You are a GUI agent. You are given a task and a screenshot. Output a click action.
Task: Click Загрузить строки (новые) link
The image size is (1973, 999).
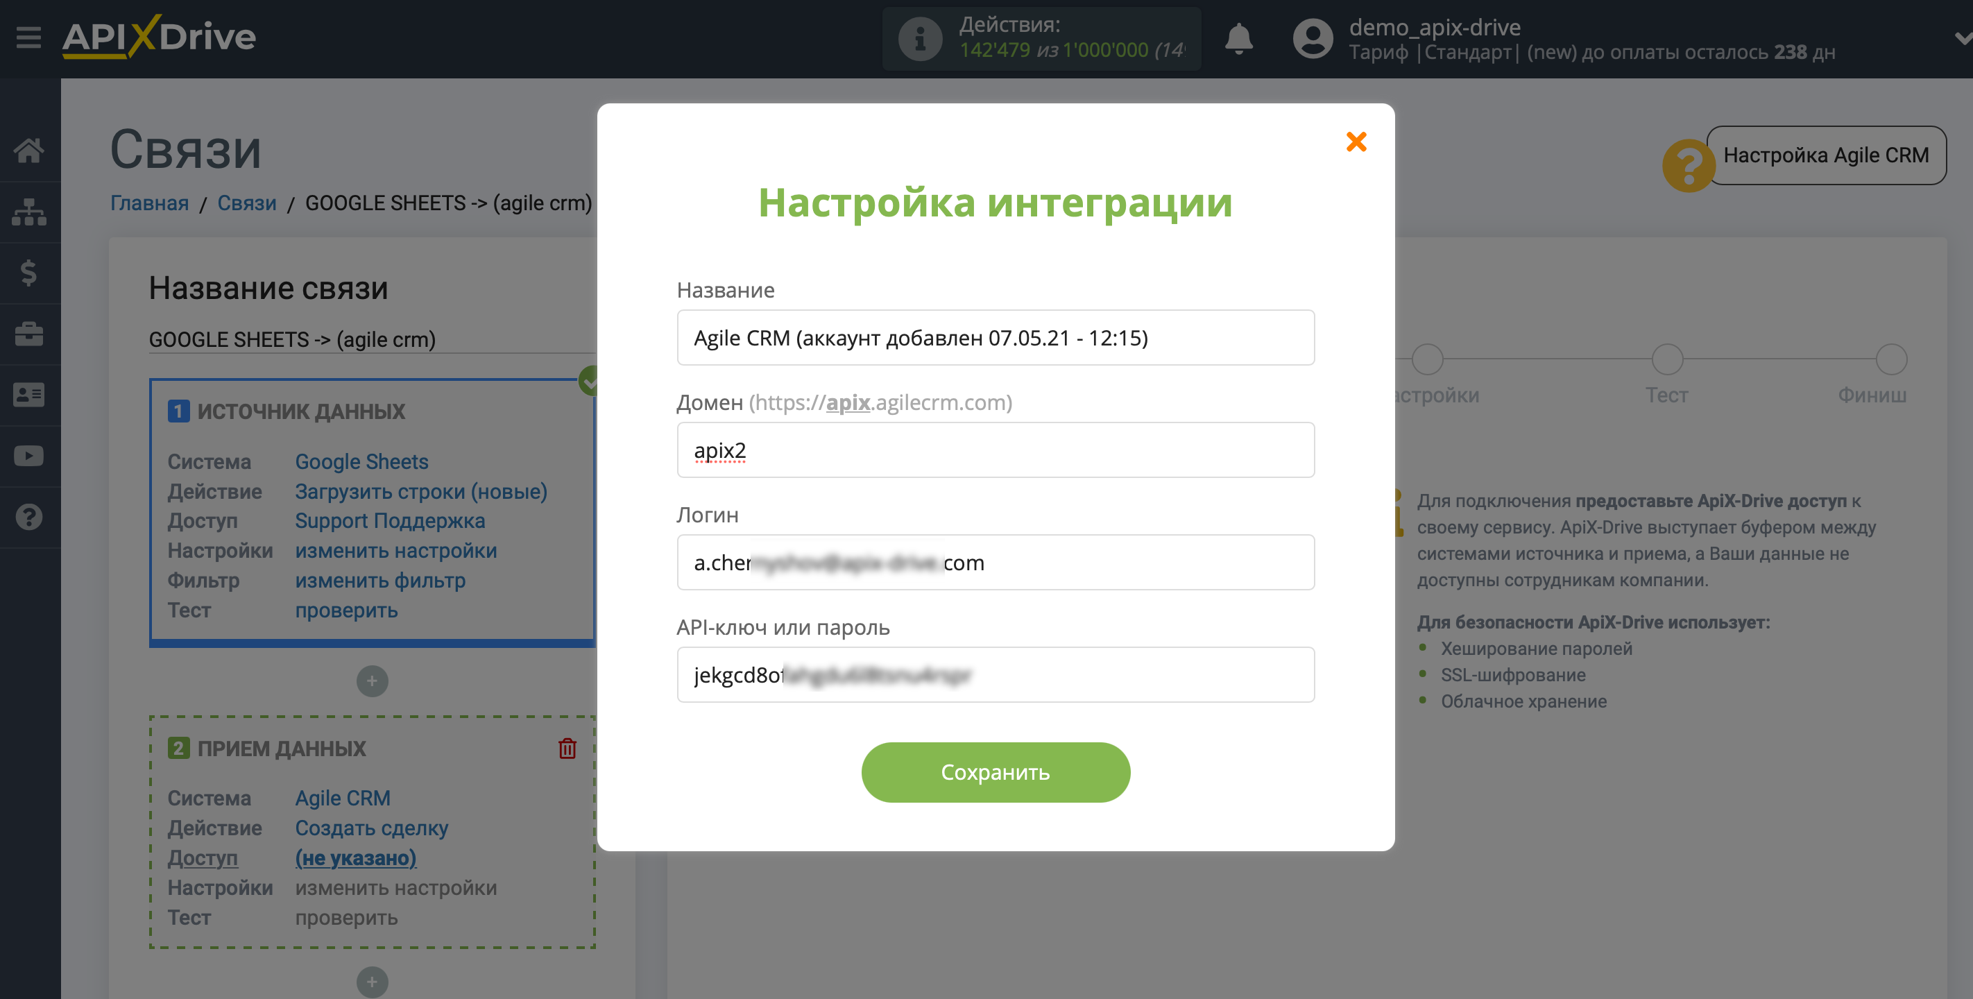(x=421, y=492)
